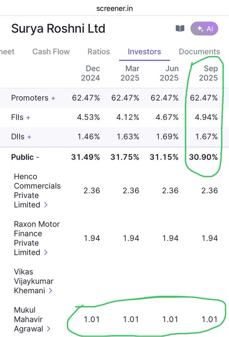Open the book icon next to AI
This screenshot has width=229, height=337.
180,28
